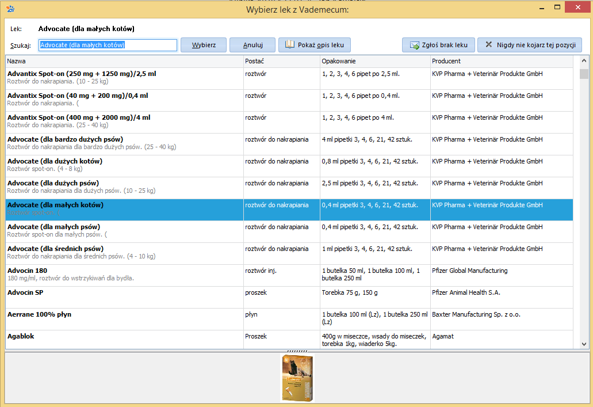Select Advantix Spot-on (40 mg + 200 mg)/0,4 ml

pyautogui.click(x=289, y=100)
